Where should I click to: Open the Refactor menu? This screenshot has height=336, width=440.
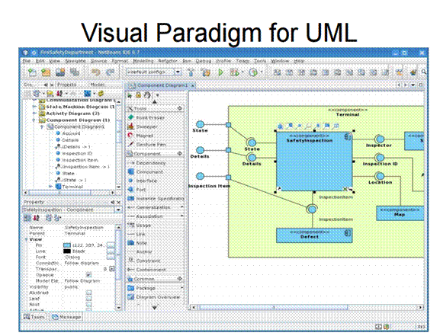click(168, 61)
